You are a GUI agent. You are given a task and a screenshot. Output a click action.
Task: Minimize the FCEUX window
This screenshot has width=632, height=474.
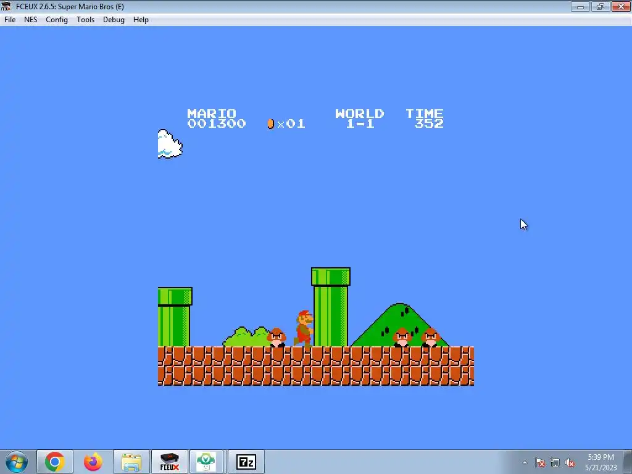580,6
